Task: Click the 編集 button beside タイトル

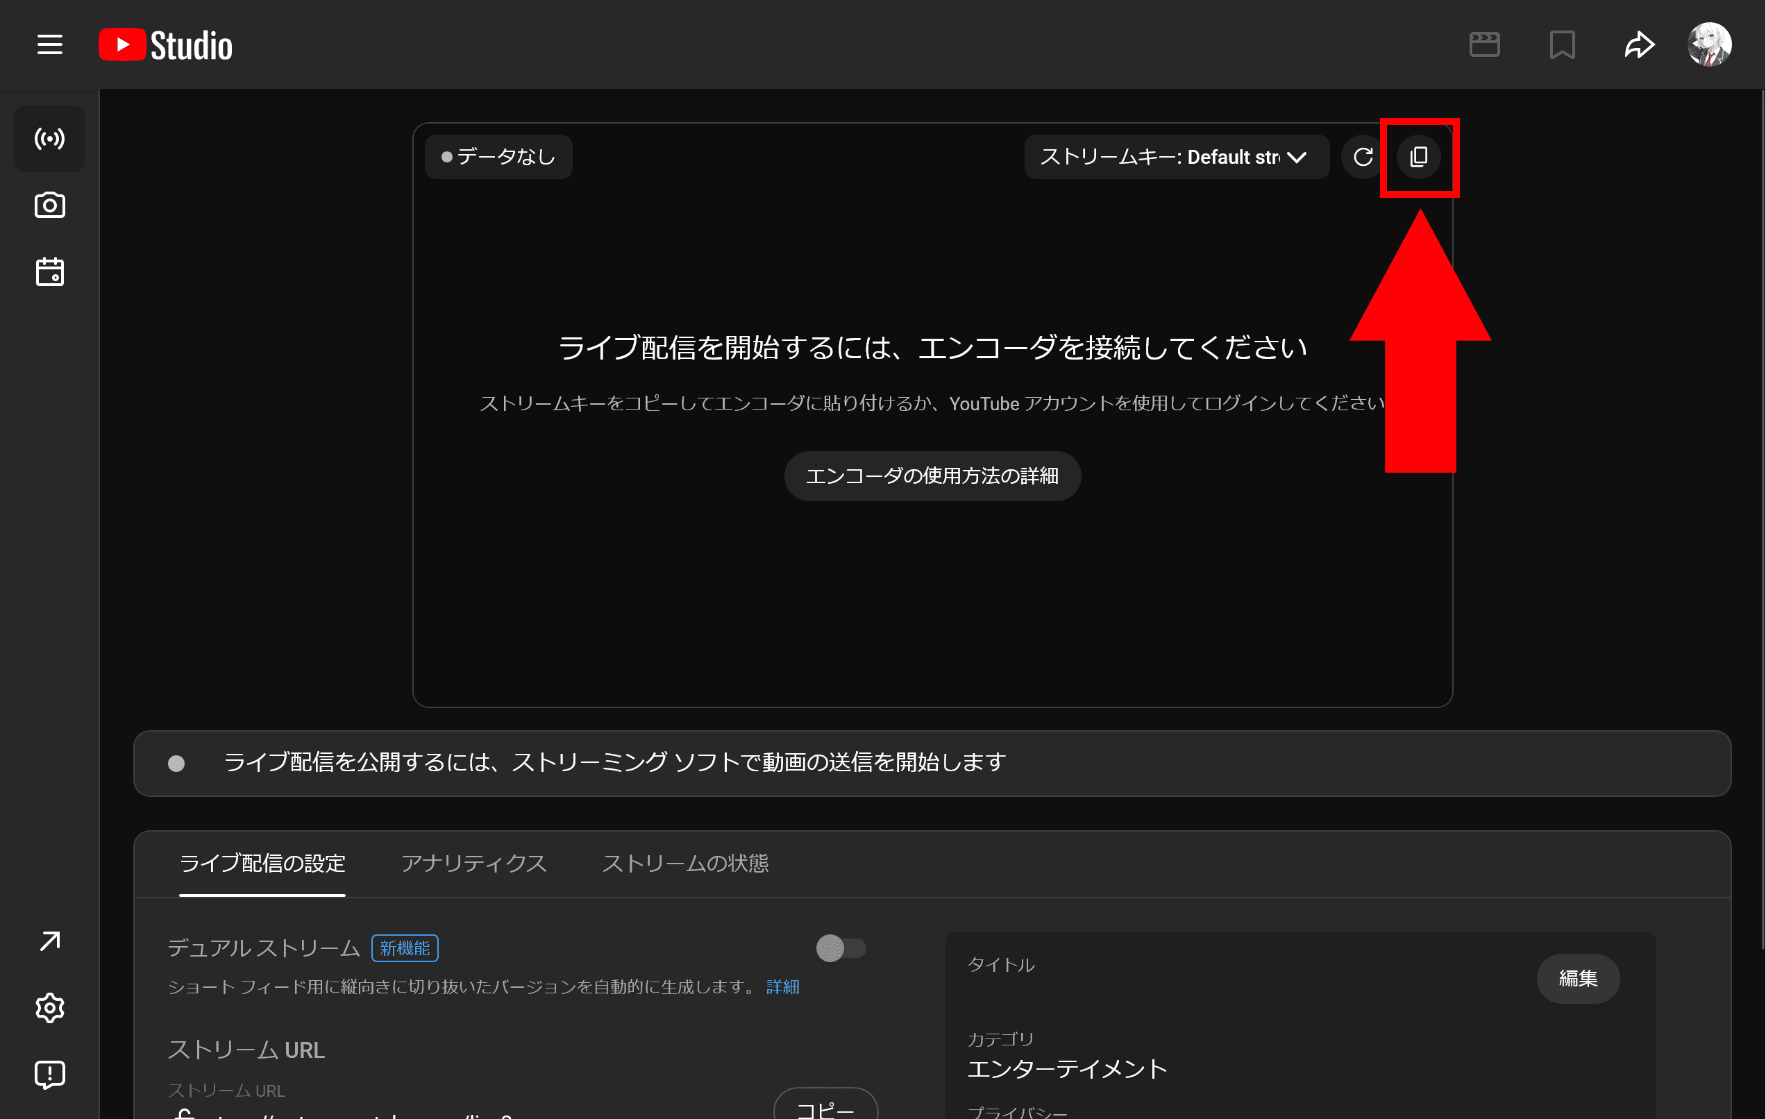Action: 1577,978
